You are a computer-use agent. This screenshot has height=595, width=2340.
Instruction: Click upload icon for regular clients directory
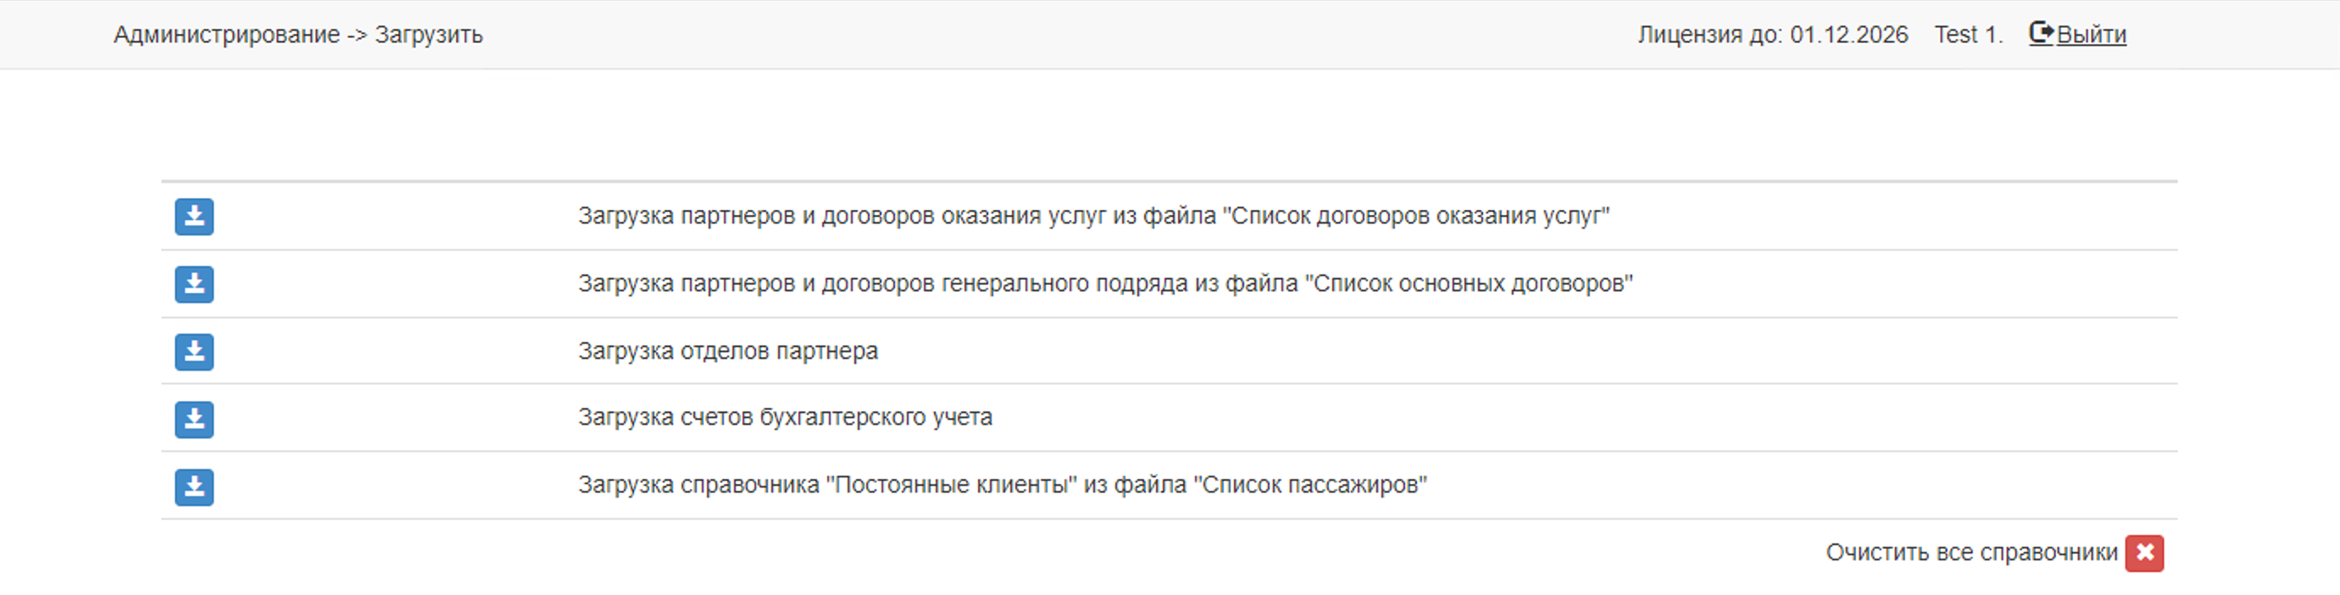(x=194, y=487)
